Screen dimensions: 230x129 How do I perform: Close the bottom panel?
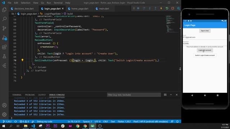tap(177, 95)
